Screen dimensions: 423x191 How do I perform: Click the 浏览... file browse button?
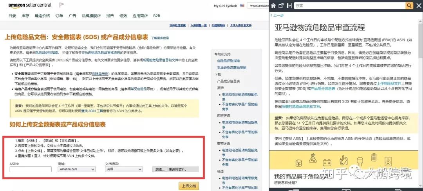[160, 170]
